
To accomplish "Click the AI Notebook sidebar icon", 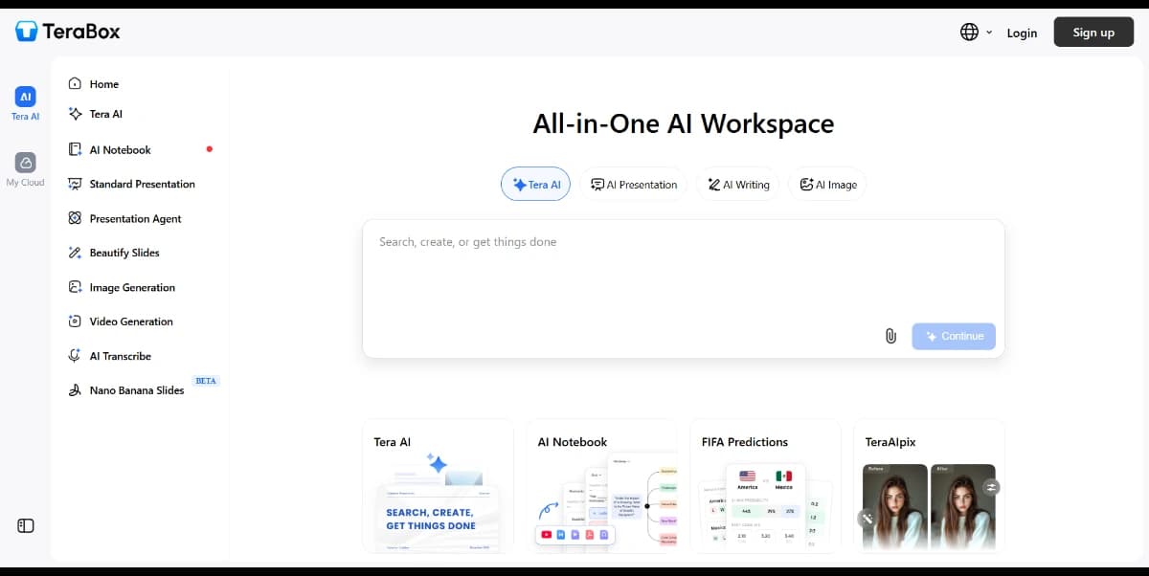I will pos(75,150).
